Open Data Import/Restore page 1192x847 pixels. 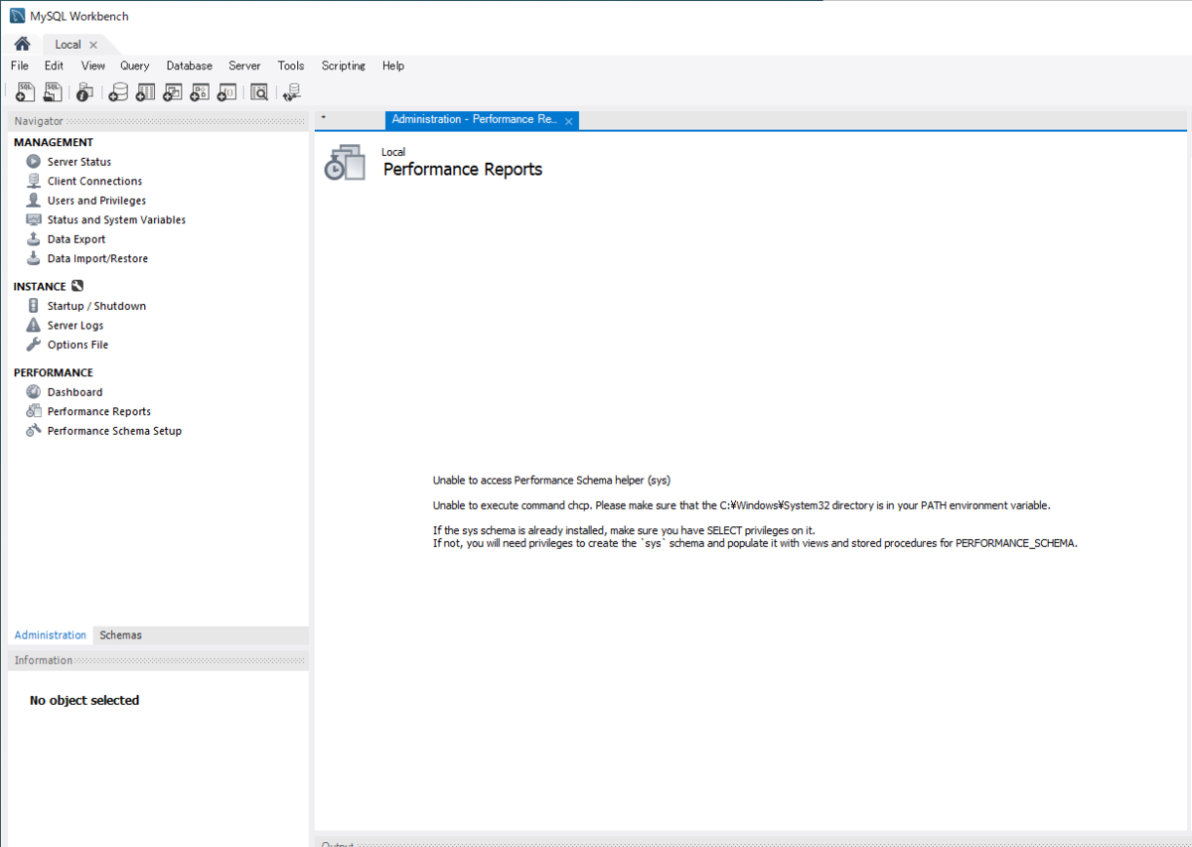click(x=97, y=258)
